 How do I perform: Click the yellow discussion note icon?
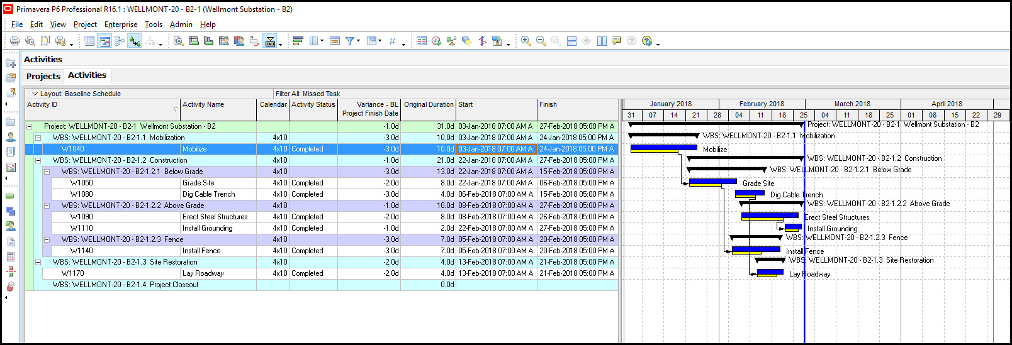(617, 41)
